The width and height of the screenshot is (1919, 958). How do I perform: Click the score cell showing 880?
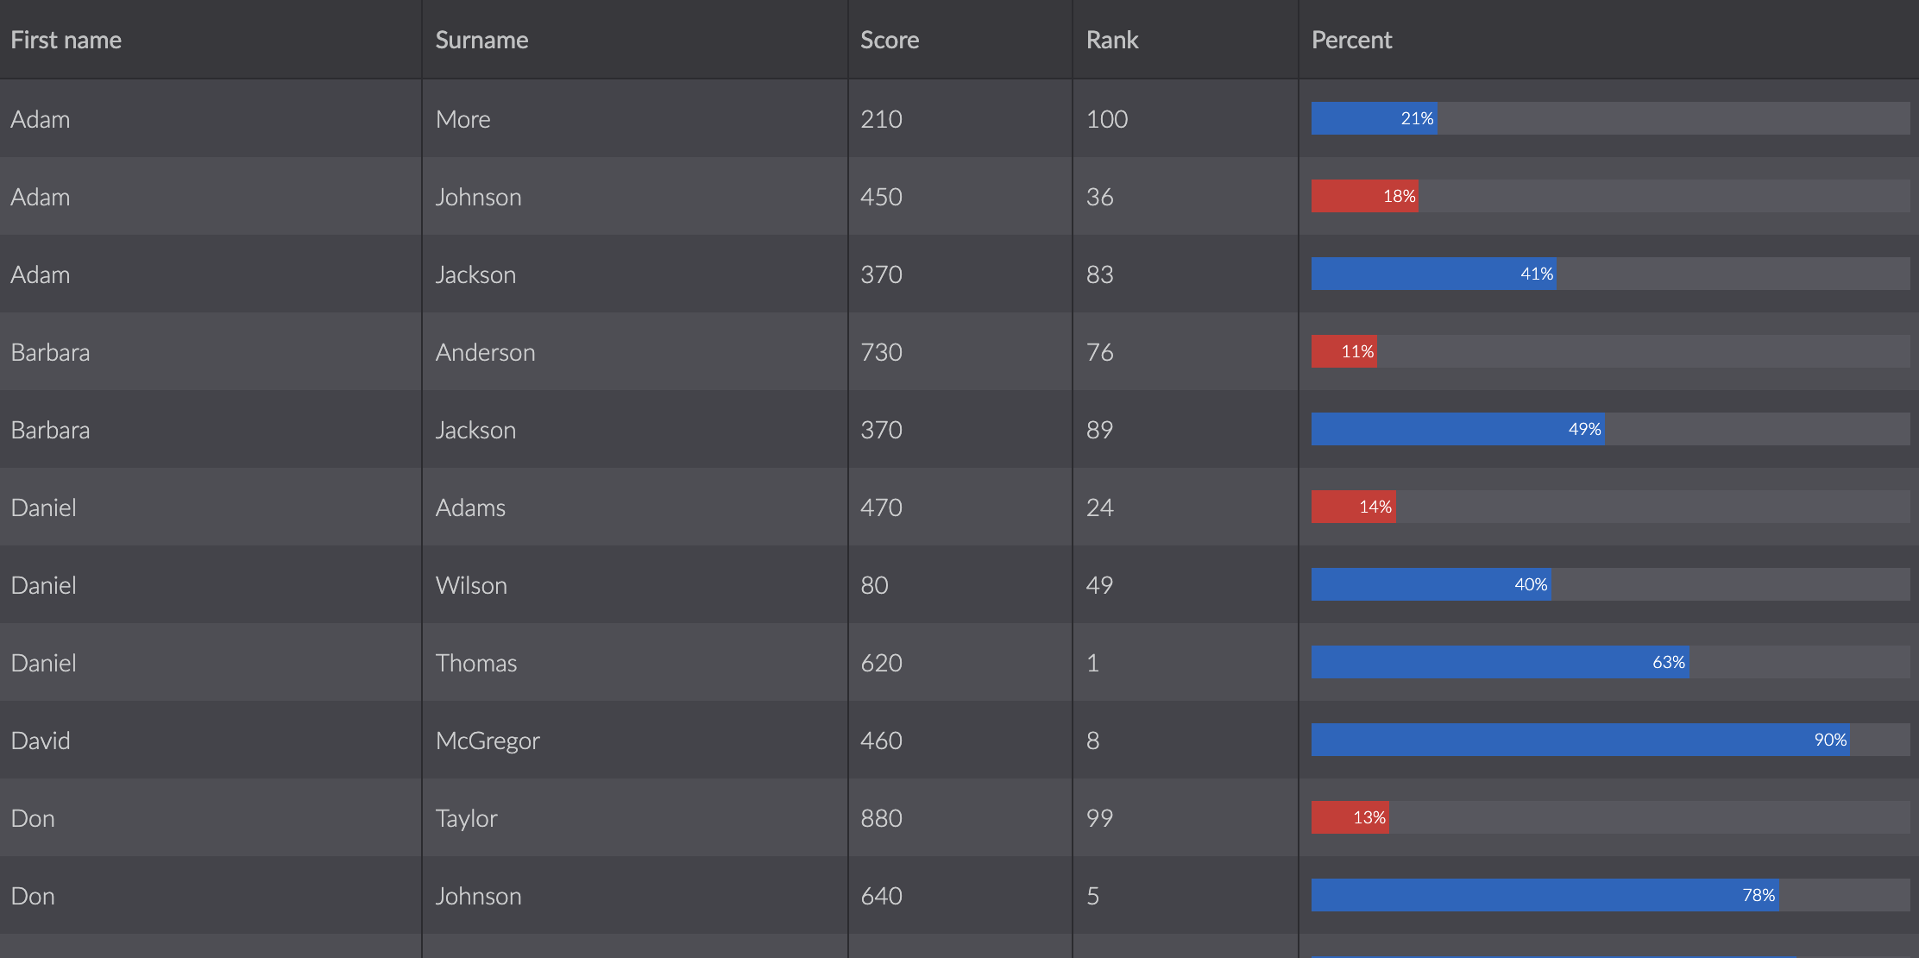click(x=881, y=818)
